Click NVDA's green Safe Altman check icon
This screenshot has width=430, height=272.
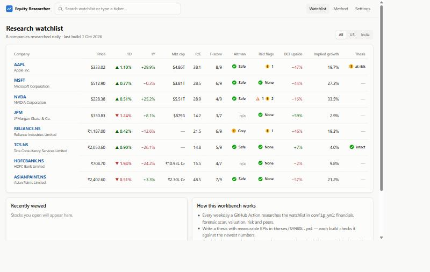tap(234, 99)
